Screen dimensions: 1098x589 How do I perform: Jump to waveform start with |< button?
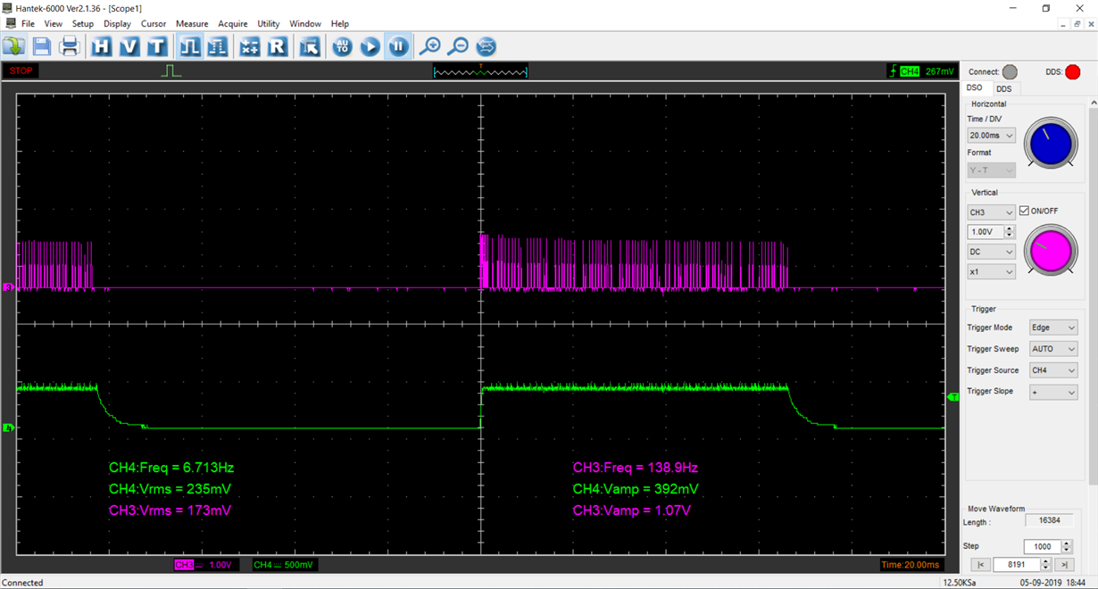point(980,564)
